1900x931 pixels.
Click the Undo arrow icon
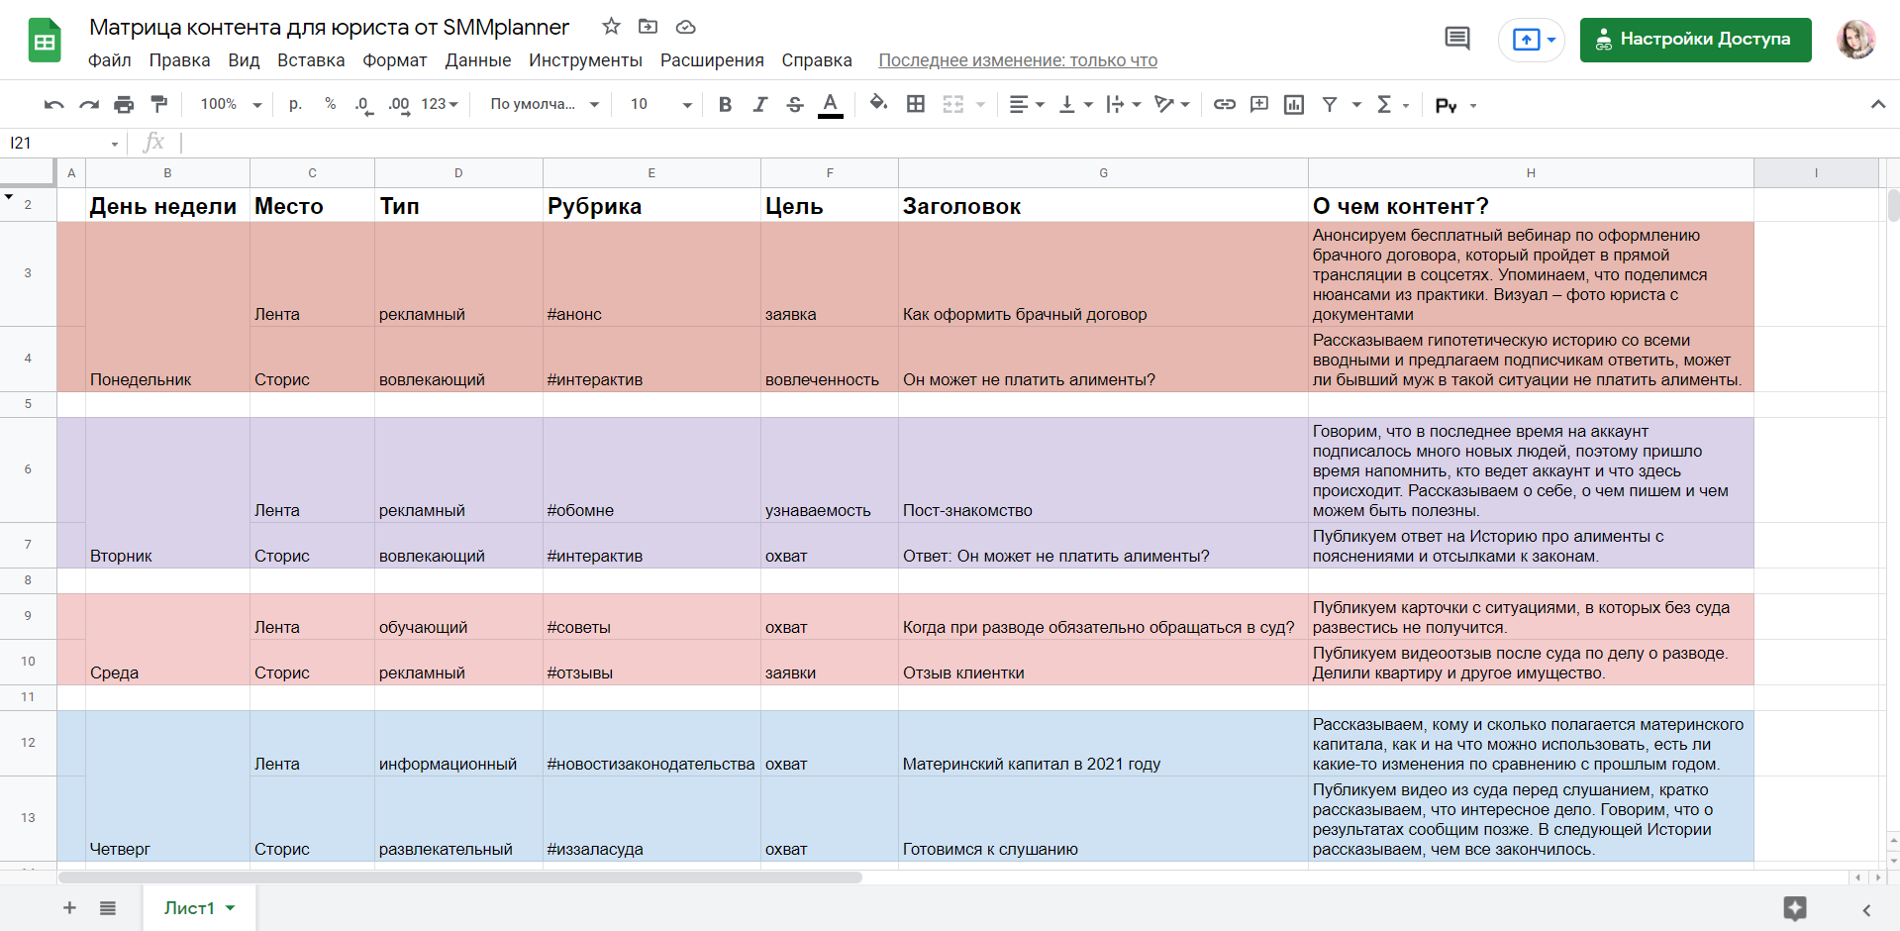tap(54, 104)
